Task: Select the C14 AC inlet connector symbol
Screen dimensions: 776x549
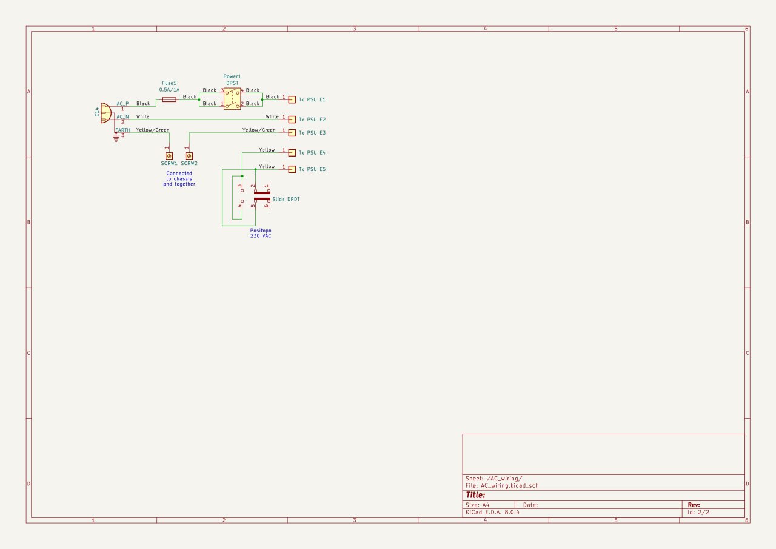Action: tap(105, 113)
